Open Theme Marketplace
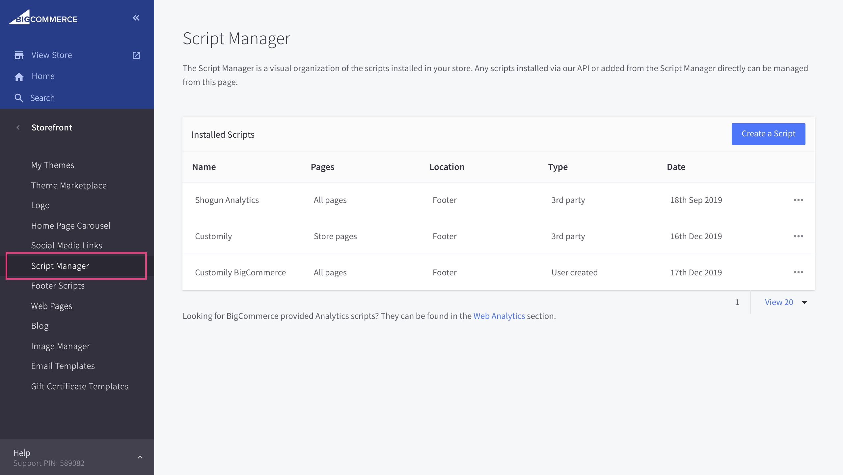The image size is (843, 475). 69,185
